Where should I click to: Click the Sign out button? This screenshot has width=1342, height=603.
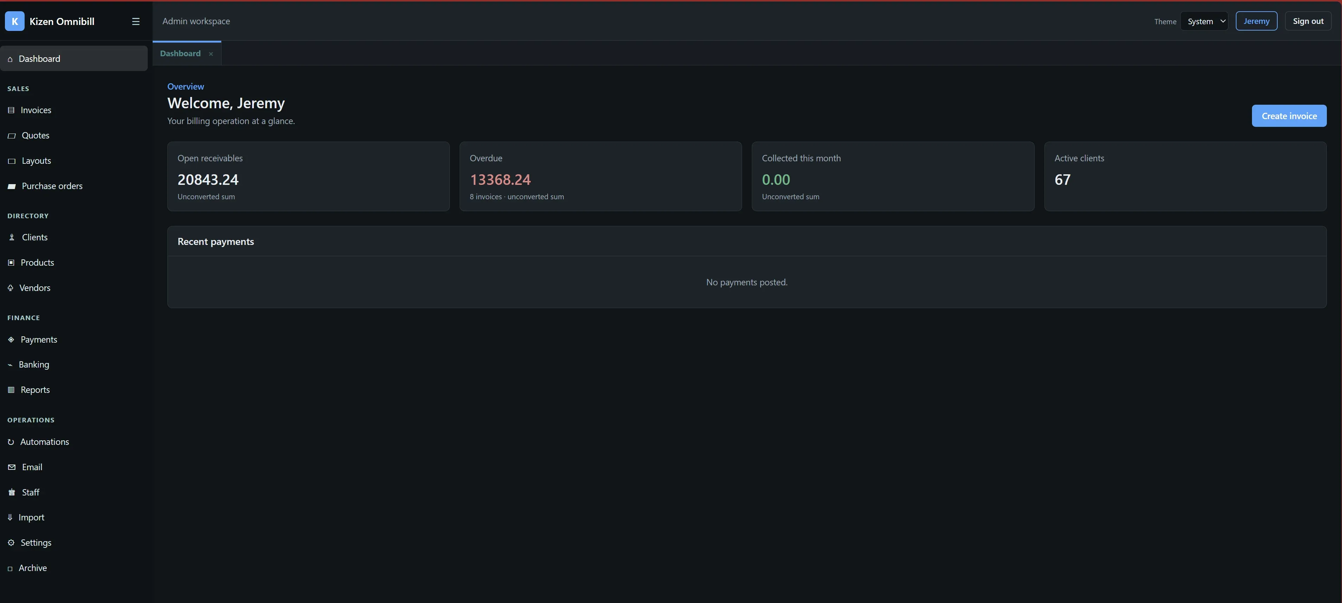click(x=1308, y=21)
